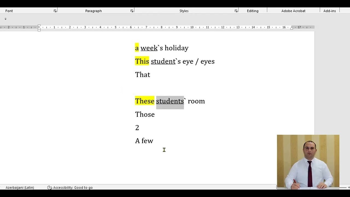Click the number "2" line in document
This screenshot has width=350, height=197.
click(137, 128)
